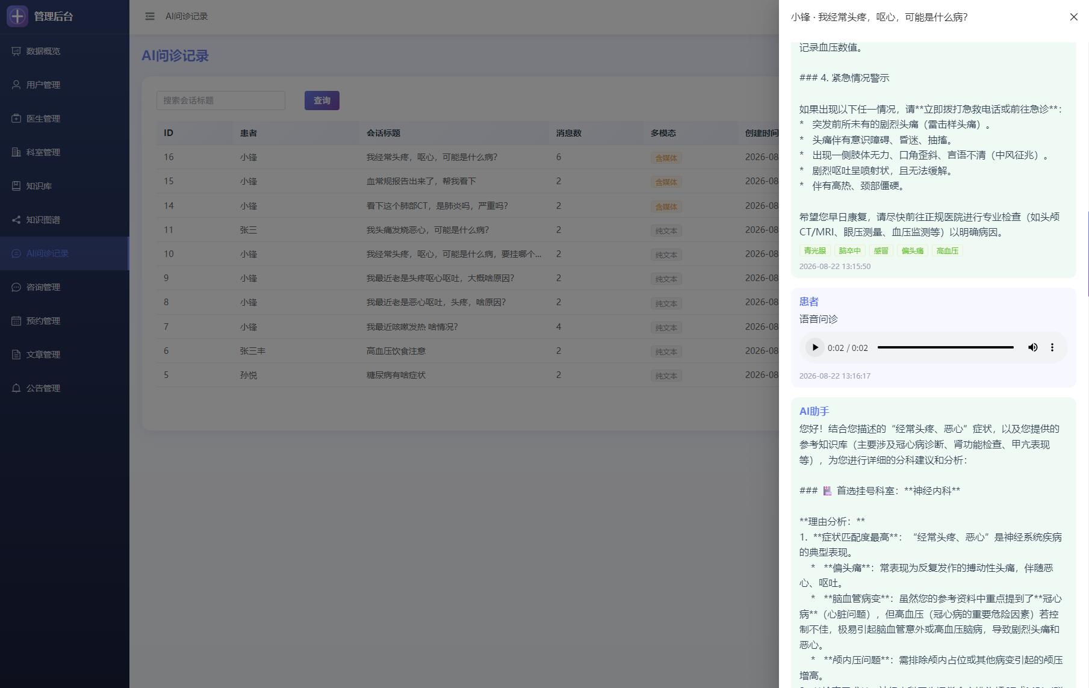Click the 咨询管理 message icon
Viewport: 1089px width, 688px height.
pos(16,287)
